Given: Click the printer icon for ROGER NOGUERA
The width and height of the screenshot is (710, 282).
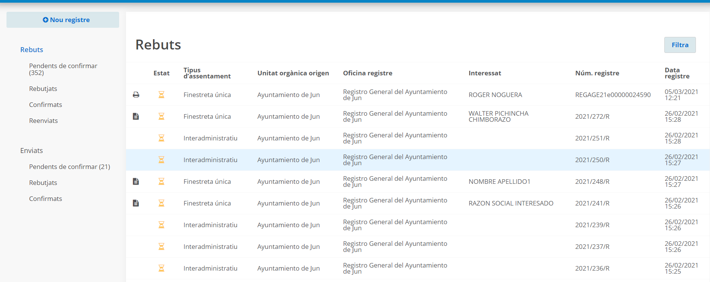Looking at the screenshot, I should 136,95.
